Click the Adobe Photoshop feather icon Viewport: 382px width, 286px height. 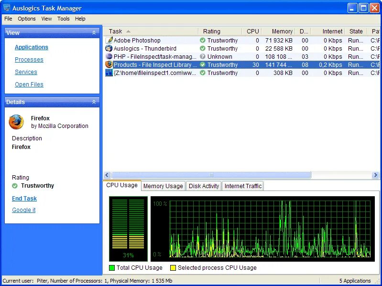109,40
